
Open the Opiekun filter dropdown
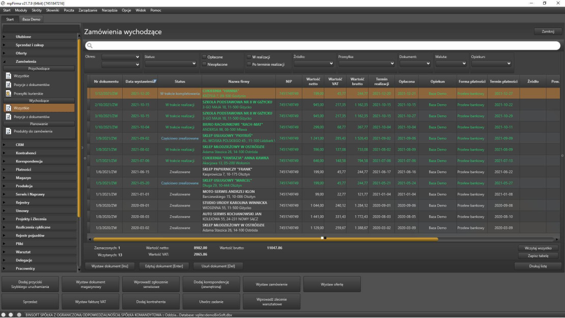(x=491, y=64)
